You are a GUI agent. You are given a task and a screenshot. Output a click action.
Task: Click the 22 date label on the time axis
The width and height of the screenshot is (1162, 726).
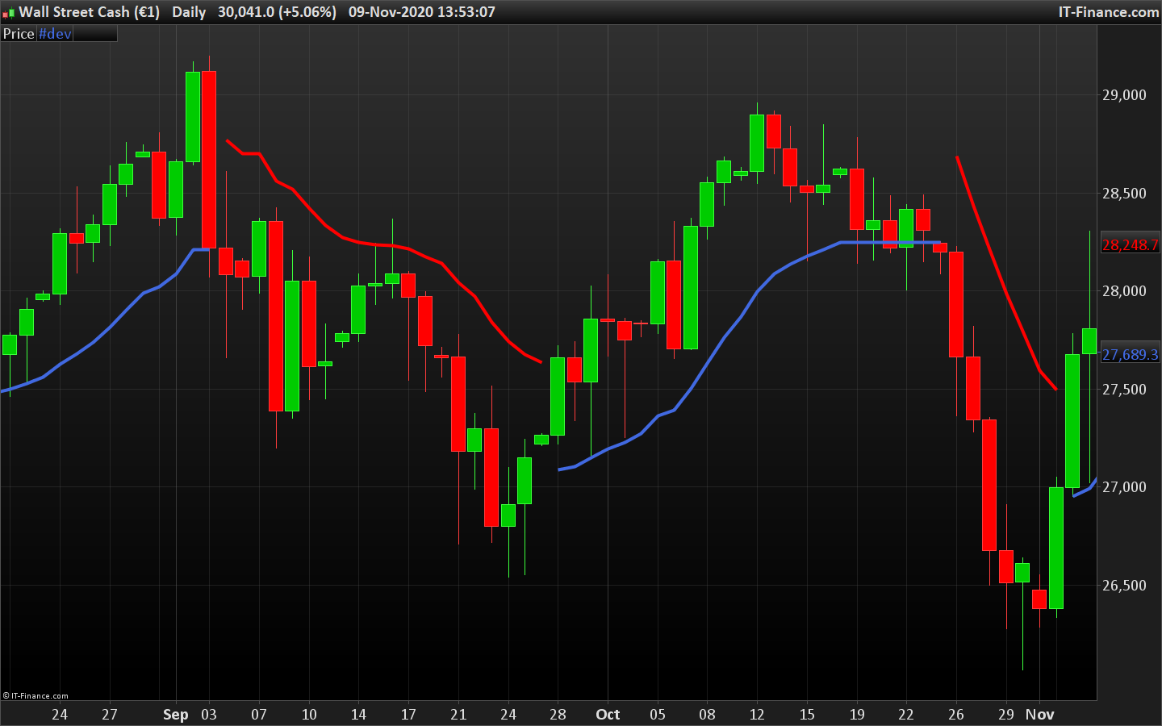[906, 715]
